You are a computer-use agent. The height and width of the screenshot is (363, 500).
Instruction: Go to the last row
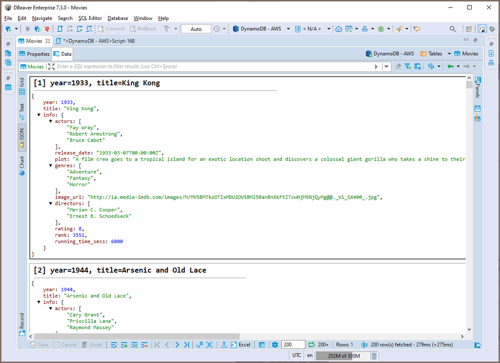pyautogui.click(x=186, y=345)
